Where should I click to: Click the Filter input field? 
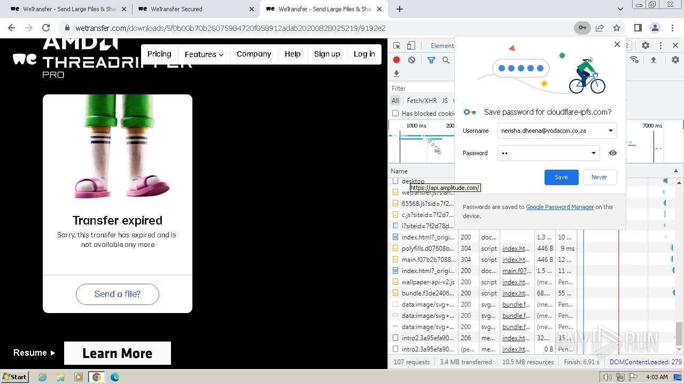(x=422, y=88)
